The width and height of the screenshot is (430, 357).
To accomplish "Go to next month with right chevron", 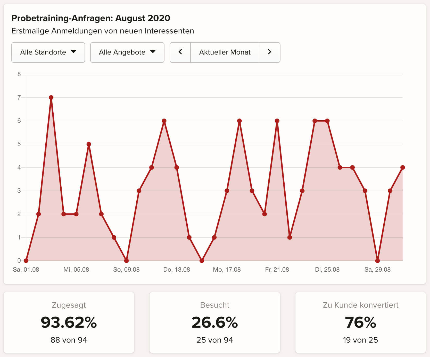I will [269, 52].
